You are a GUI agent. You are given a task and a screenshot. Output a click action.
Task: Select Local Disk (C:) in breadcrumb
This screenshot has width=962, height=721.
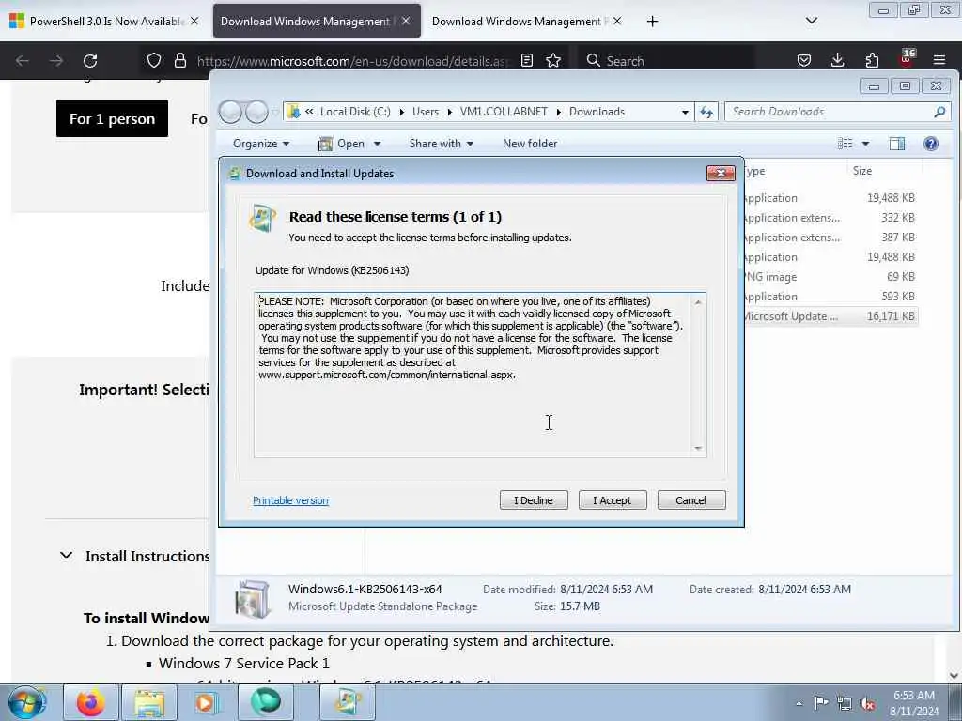(x=354, y=112)
